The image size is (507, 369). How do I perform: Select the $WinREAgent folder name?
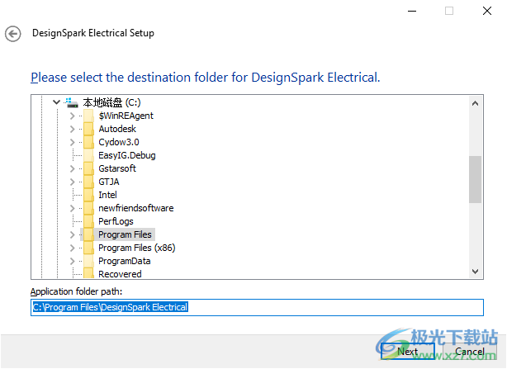pos(126,116)
